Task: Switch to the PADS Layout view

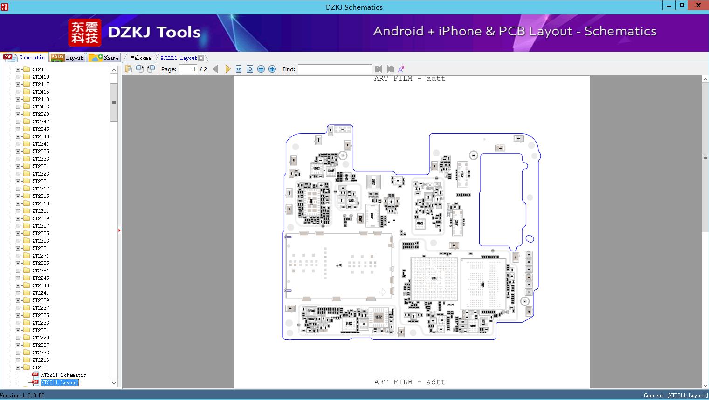Action: click(x=67, y=57)
